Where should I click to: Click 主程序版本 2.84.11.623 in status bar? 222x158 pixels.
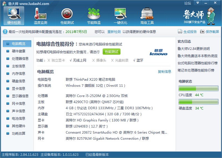tap(20, 155)
